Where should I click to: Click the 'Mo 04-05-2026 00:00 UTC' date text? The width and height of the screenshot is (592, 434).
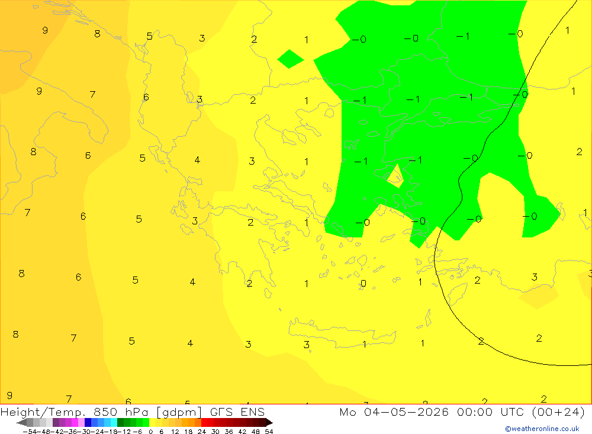coord(433,412)
